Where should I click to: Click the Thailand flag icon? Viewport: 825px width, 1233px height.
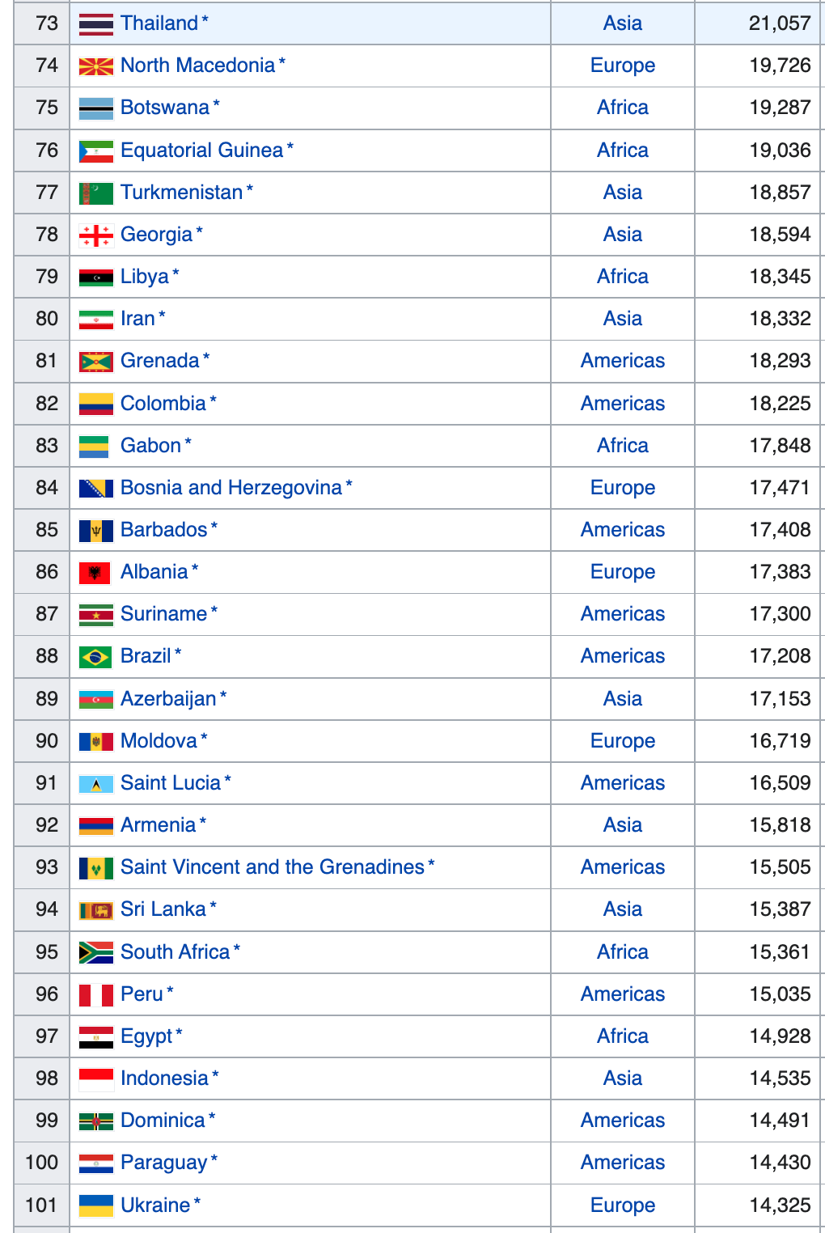click(95, 23)
